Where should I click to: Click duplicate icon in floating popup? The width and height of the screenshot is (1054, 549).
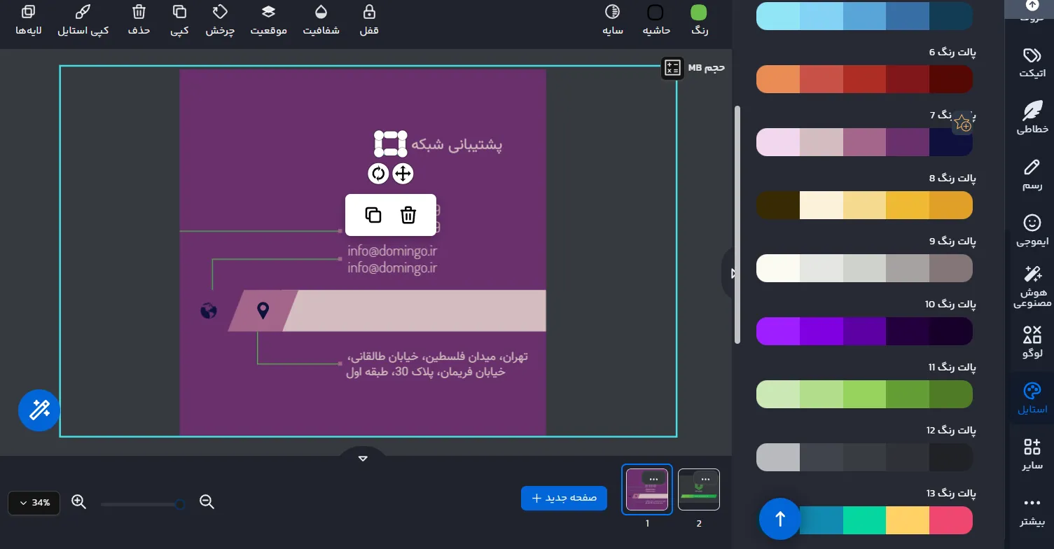(373, 215)
